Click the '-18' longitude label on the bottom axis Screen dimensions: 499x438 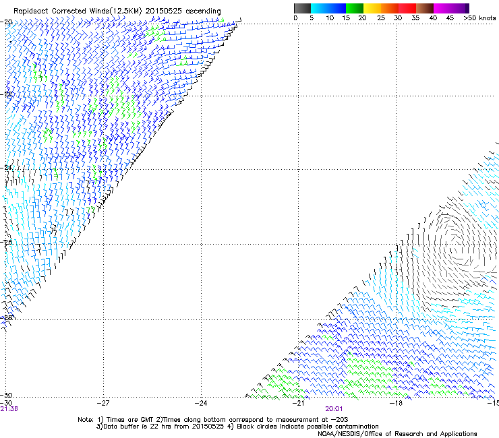[x=396, y=403]
